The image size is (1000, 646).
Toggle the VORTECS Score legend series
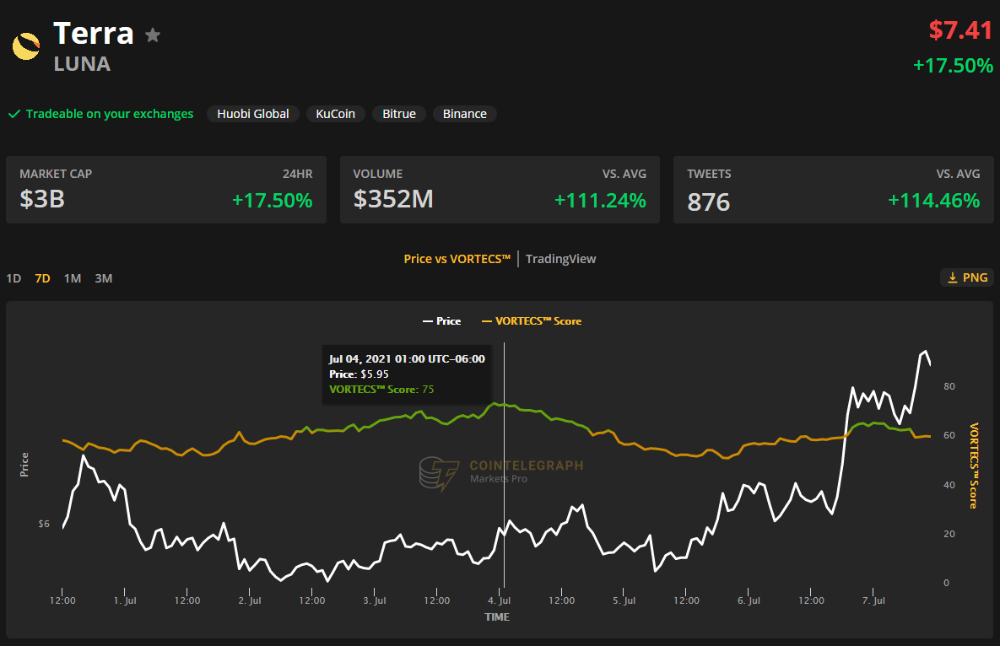531,321
